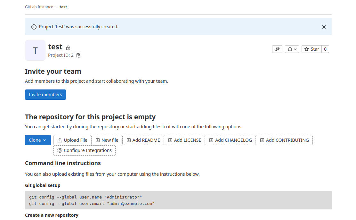Click the git config user.name command line

point(85,197)
